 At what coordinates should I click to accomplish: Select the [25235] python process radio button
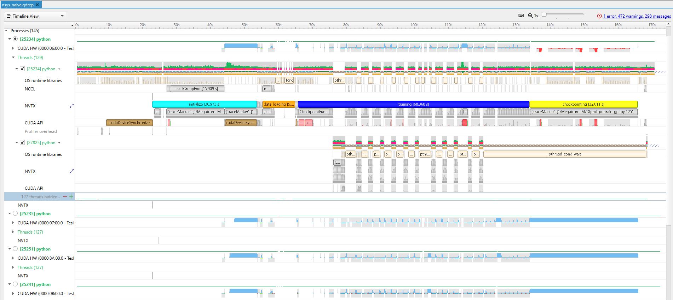(x=15, y=213)
